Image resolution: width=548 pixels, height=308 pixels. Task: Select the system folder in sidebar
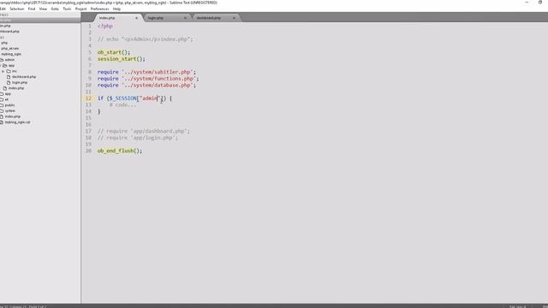[x=9, y=110]
